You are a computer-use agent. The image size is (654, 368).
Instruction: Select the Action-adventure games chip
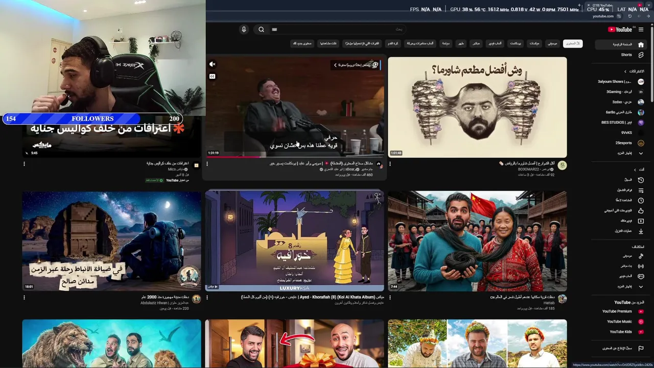(420, 43)
